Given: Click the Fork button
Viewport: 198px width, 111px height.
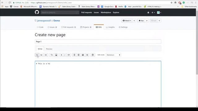Looking at the screenshot, I should 154,21.
